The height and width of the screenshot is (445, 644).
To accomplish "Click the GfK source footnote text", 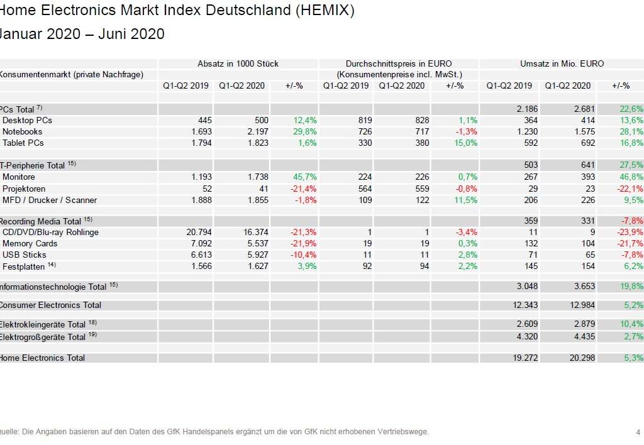I will click(x=214, y=432).
